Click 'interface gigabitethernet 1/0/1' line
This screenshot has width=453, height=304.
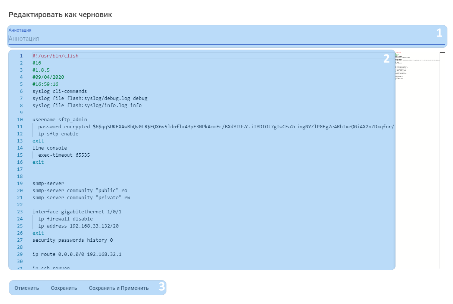click(x=77, y=212)
